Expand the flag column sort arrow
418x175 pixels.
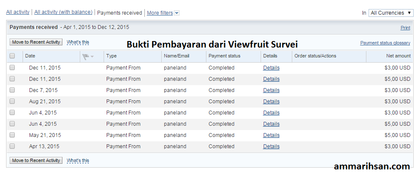(x=92, y=57)
